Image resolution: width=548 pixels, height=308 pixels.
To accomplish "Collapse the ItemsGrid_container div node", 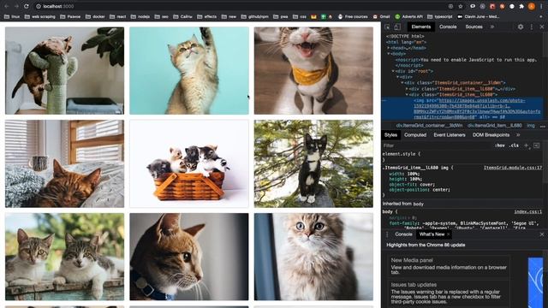I will (402, 83).
